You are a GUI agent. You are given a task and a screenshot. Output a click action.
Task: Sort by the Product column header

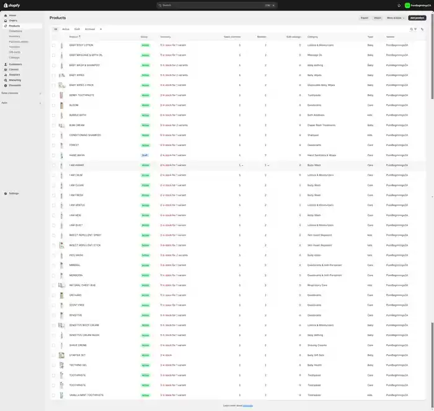pyautogui.click(x=75, y=37)
